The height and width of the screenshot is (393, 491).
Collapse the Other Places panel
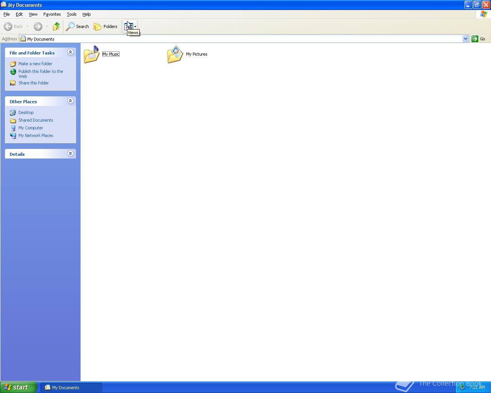pyautogui.click(x=70, y=101)
